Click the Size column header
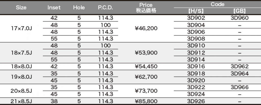Screen dimensions: 261x105 21,8
